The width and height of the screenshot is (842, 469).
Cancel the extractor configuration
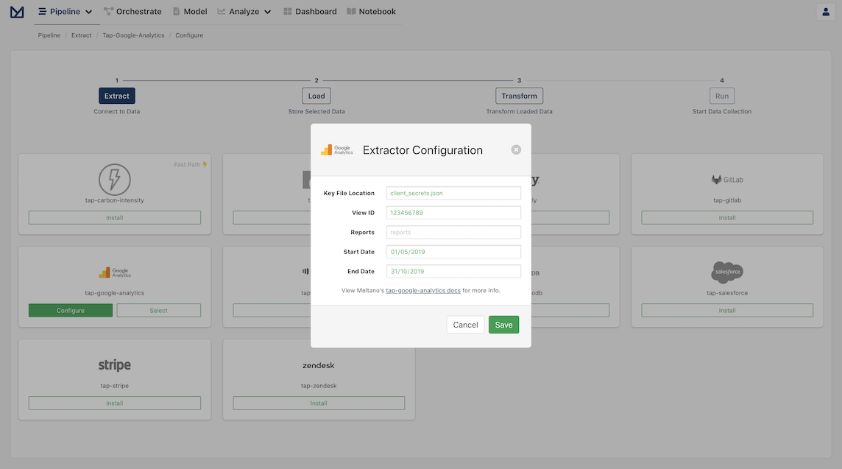pos(465,325)
